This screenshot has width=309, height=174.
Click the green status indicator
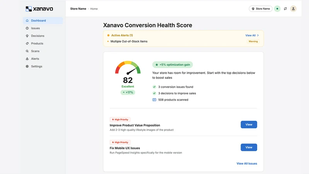point(277,9)
